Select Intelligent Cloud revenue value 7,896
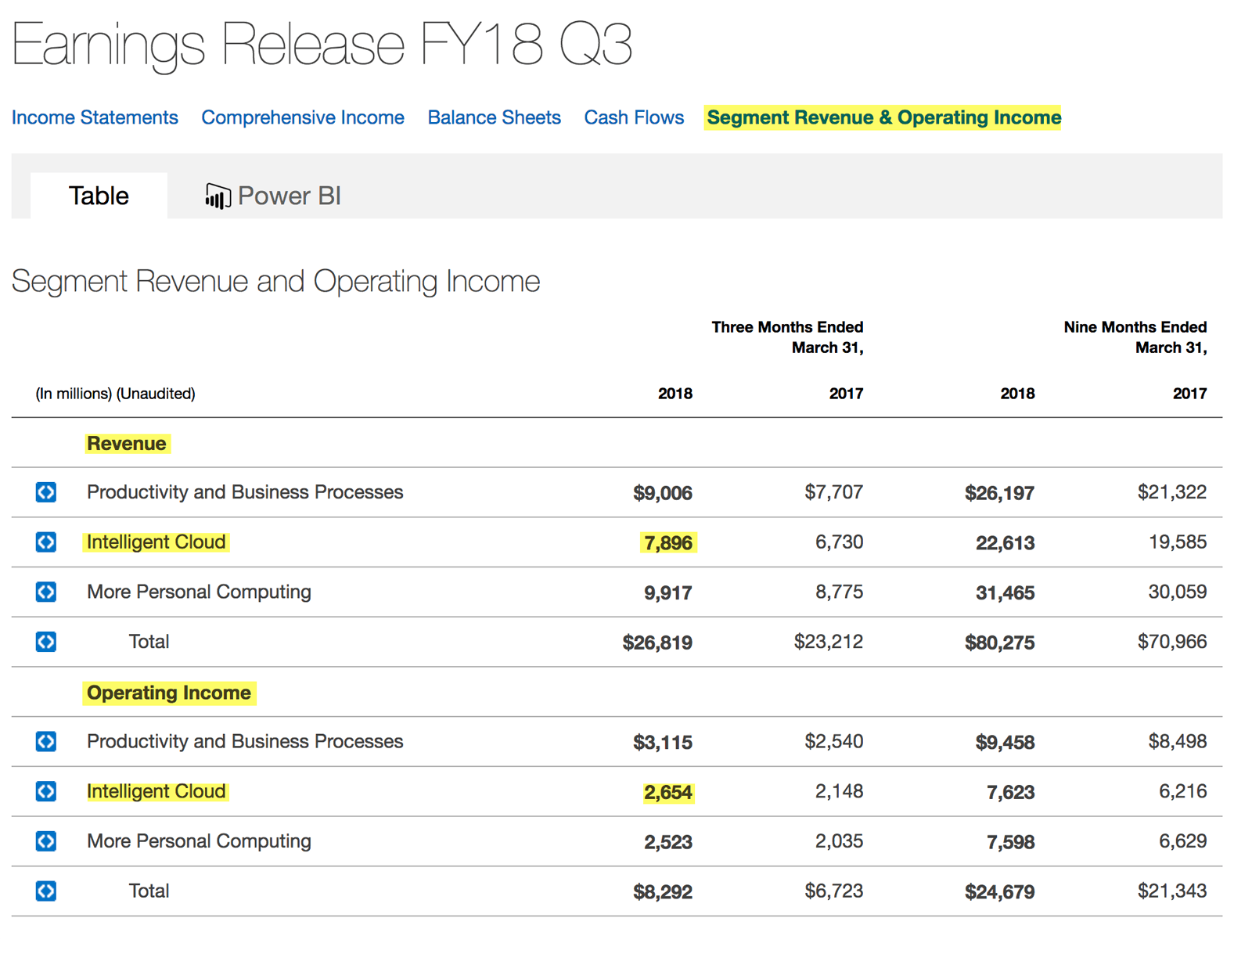The image size is (1252, 972). click(x=668, y=542)
